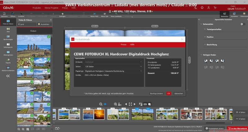Switch to Anordnen mode
The width and height of the screenshot is (248, 132).
234,14
